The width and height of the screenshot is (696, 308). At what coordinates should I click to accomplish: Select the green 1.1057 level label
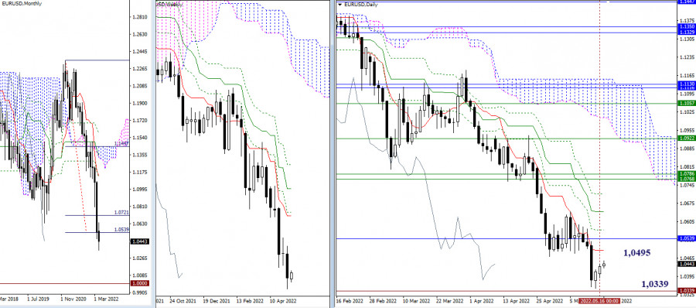pos(686,103)
